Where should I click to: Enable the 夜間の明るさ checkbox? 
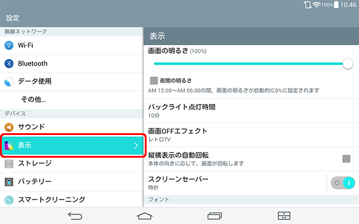point(154,81)
